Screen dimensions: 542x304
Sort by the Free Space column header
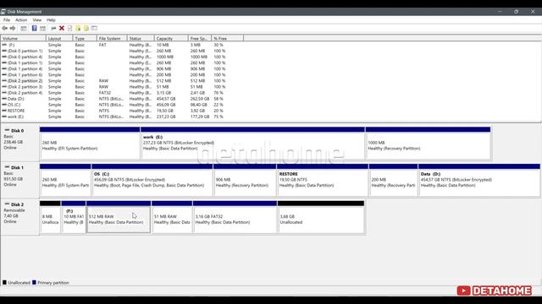click(x=200, y=38)
